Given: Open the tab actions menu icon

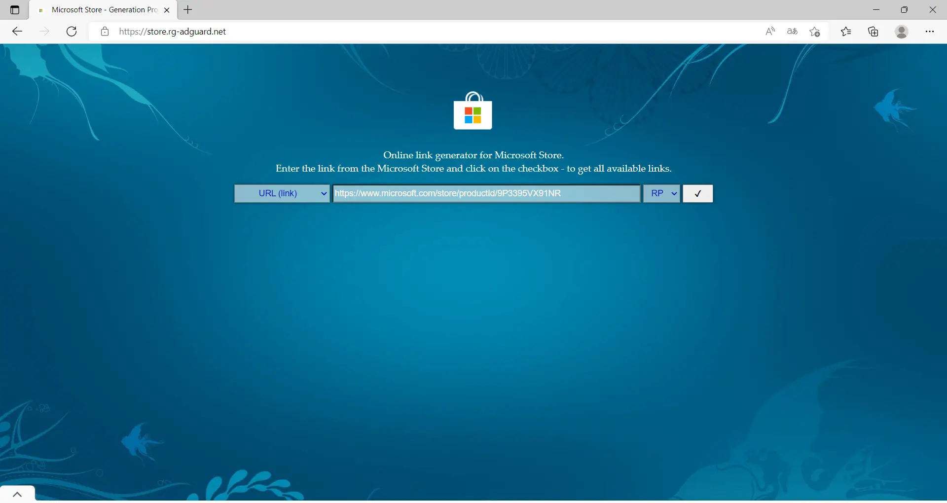Looking at the screenshot, I should point(15,10).
